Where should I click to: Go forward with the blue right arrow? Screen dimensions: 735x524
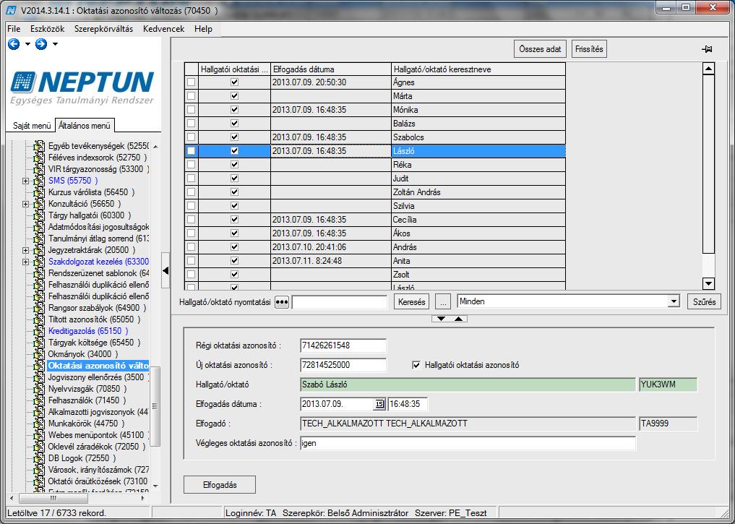point(41,44)
